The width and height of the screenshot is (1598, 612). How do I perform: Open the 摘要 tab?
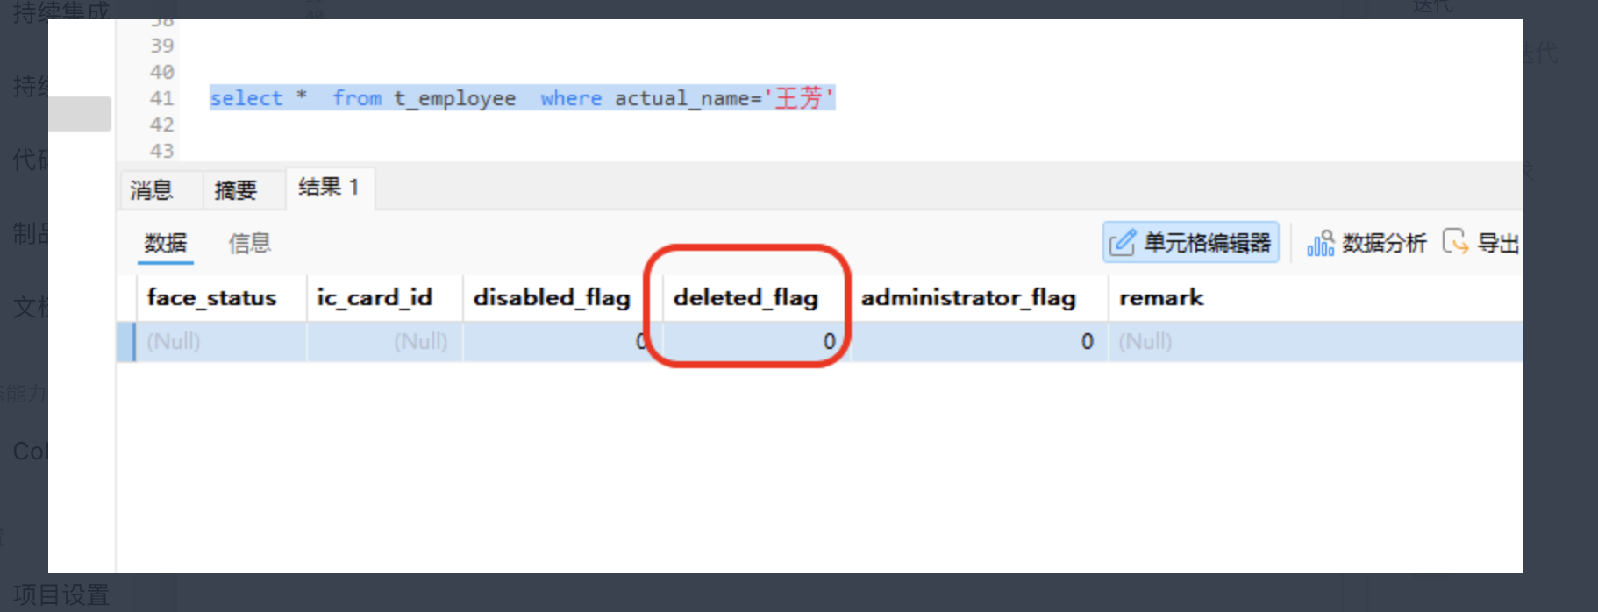coord(235,190)
